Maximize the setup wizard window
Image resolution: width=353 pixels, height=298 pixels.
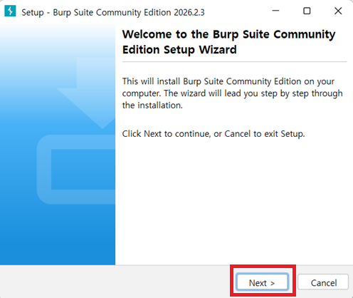click(307, 11)
